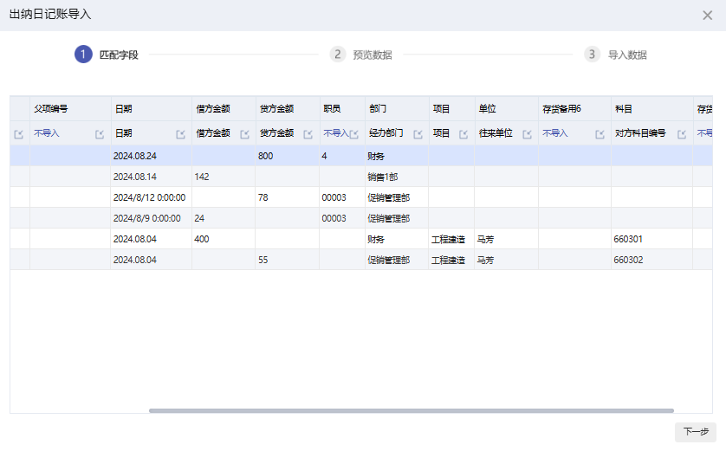Open the mapping icon for 存货备用6 column
Viewport: 726px width, 451px height.
(600, 134)
